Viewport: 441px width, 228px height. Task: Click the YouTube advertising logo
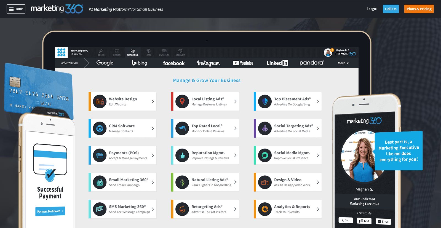click(x=243, y=63)
